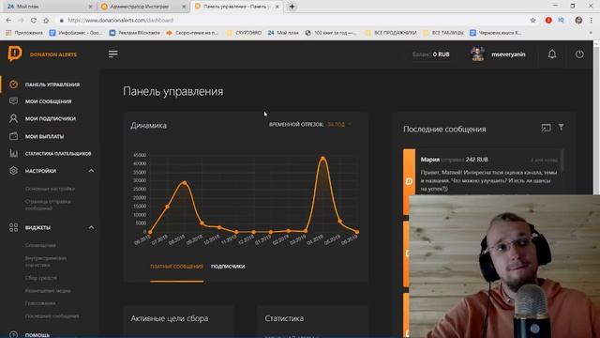
Task: Click the Виджеты grid icon
Action: click(x=13, y=227)
